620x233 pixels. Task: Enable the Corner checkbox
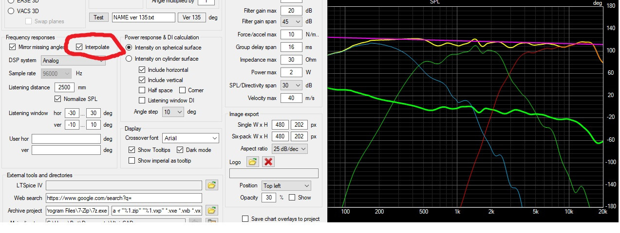tap(183, 90)
